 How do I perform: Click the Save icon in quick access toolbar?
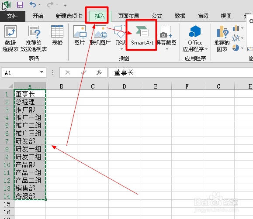20,5
